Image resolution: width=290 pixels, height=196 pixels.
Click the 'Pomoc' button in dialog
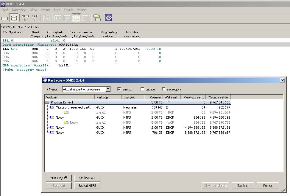click(x=268, y=186)
